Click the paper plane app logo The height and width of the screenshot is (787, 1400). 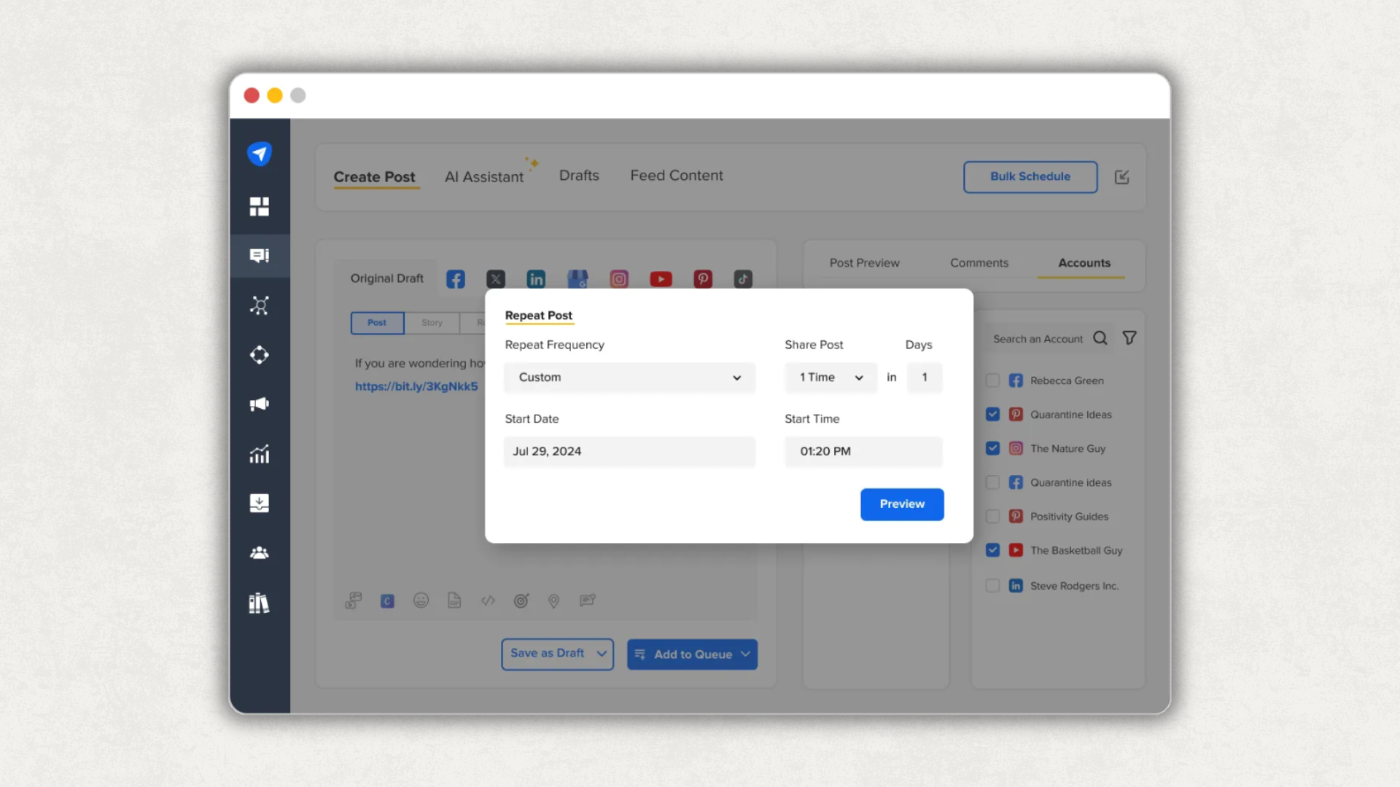coord(260,154)
